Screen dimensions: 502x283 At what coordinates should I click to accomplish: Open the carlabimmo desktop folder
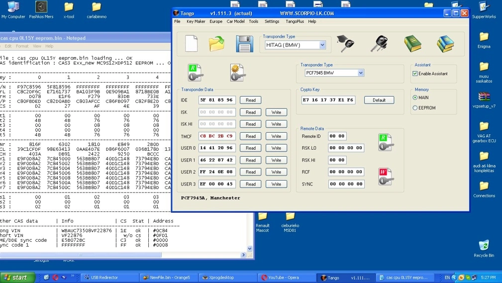[97, 10]
